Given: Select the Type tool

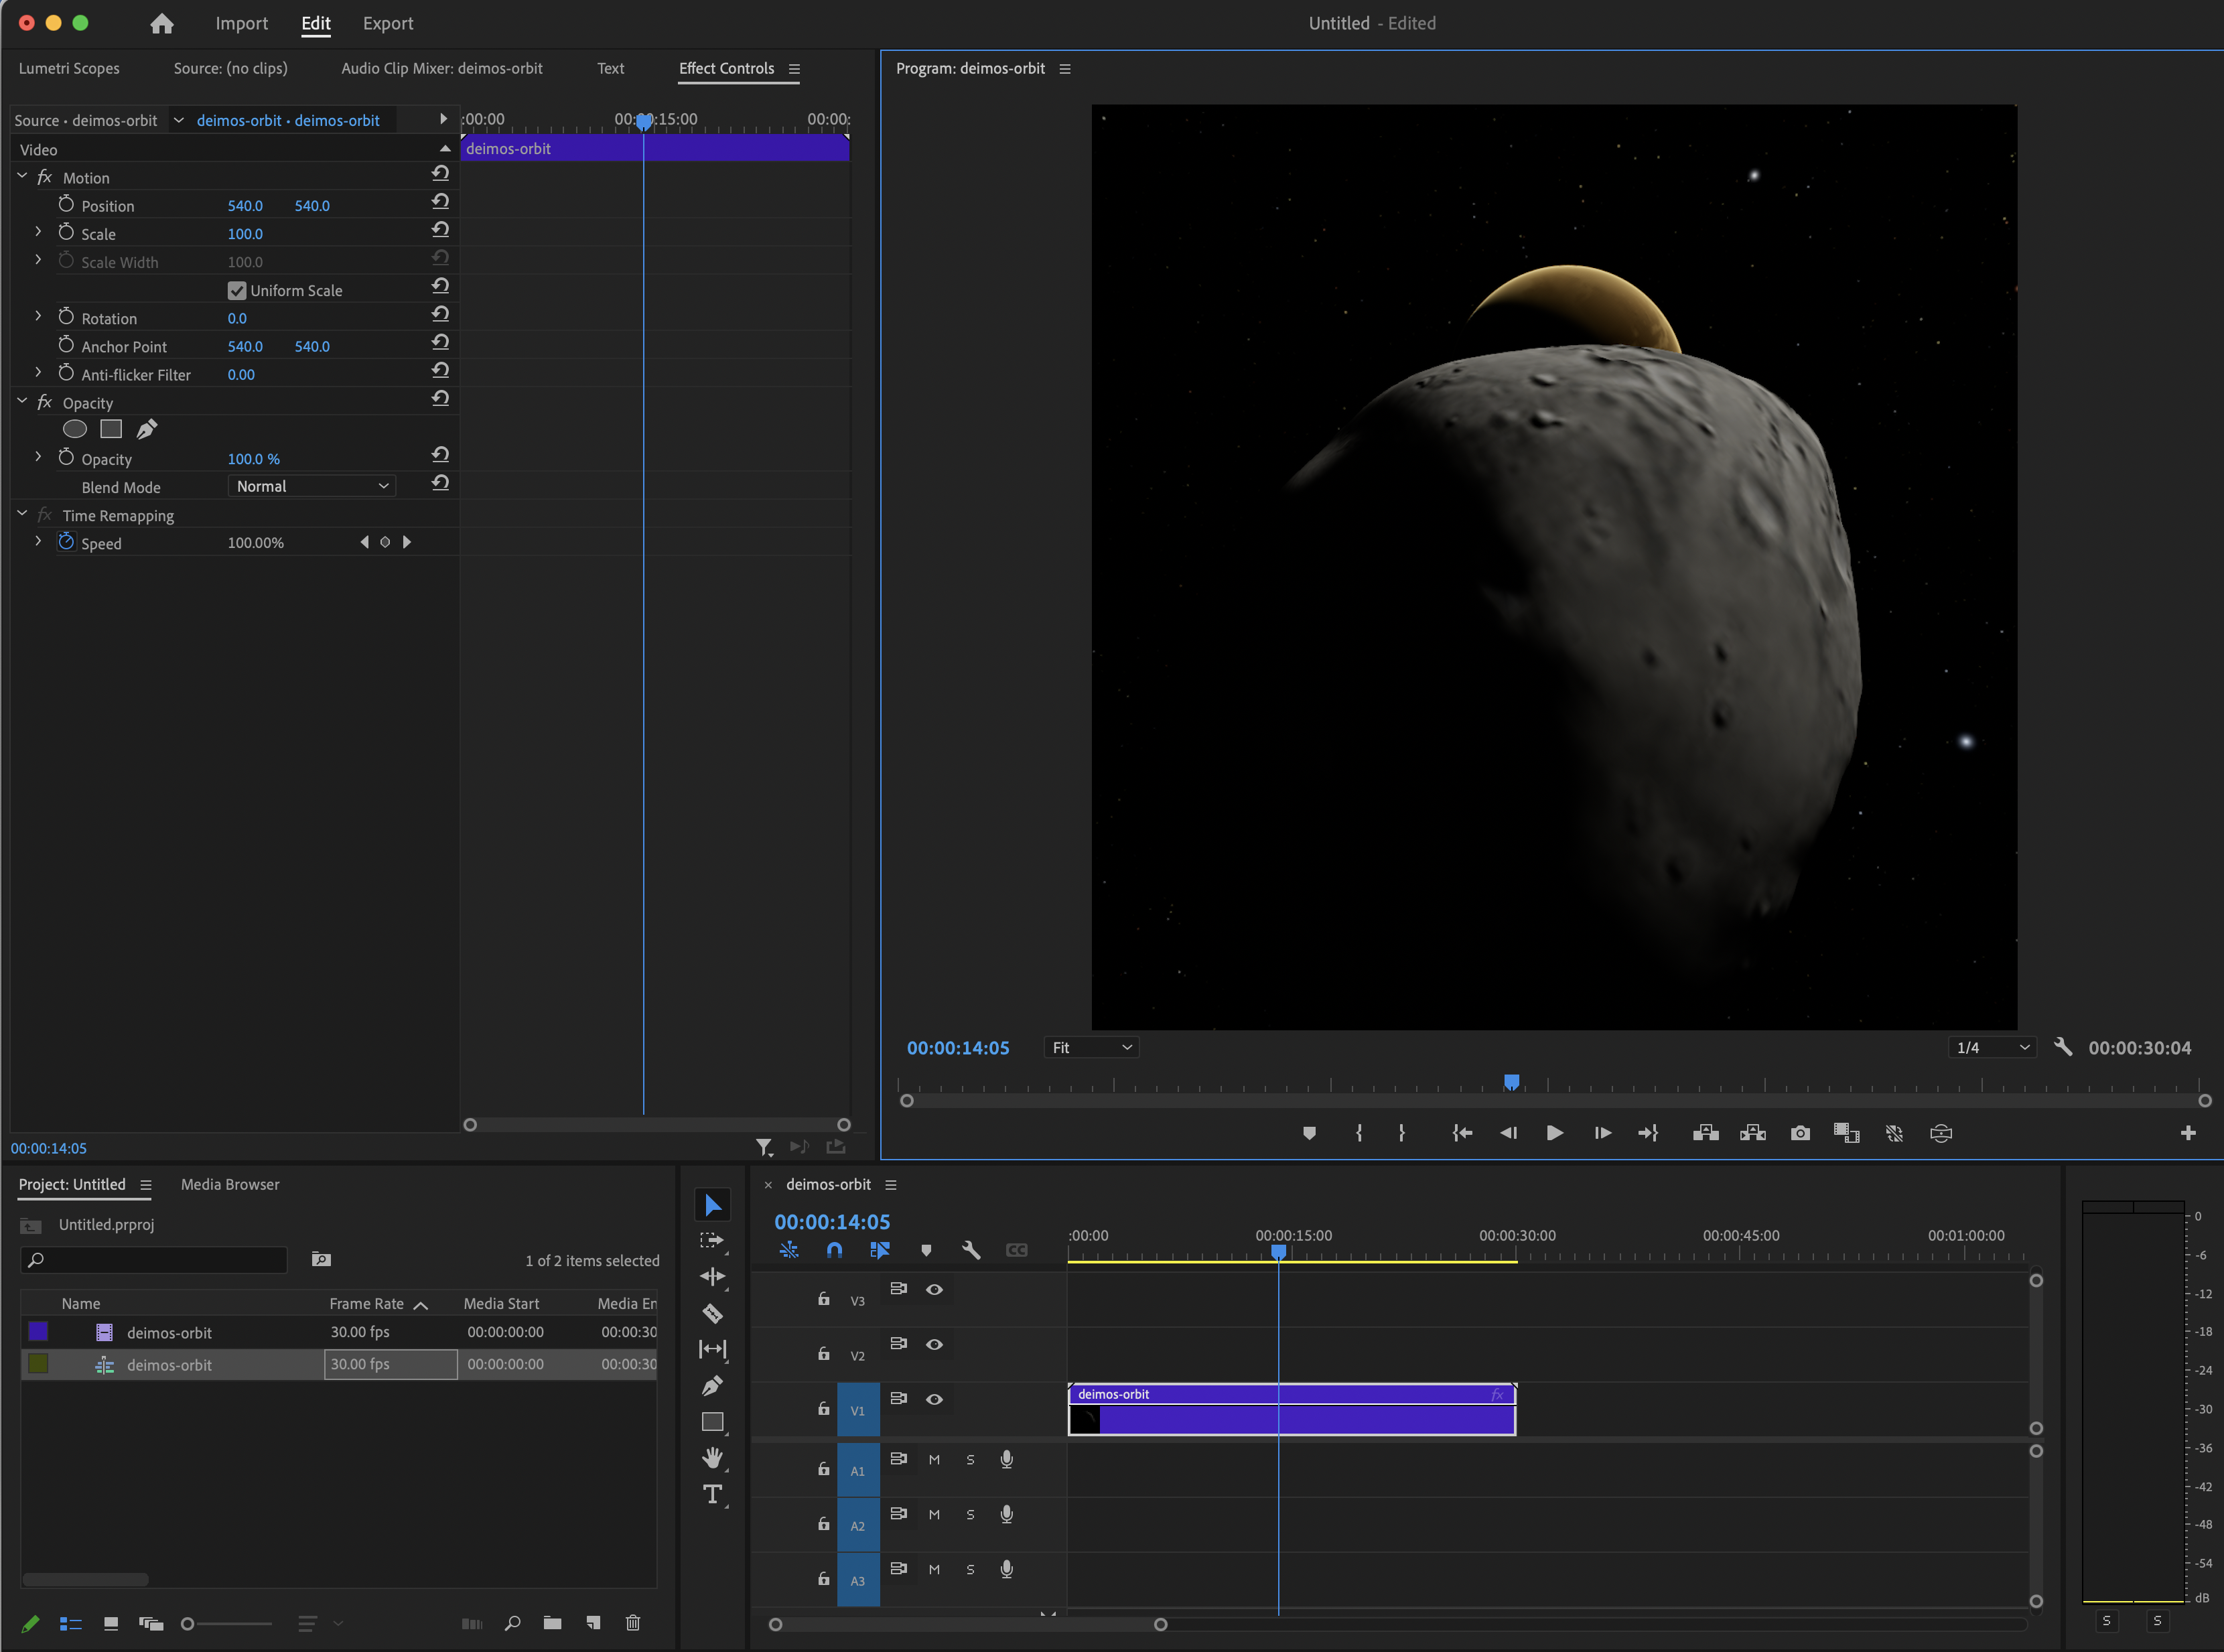Looking at the screenshot, I should [712, 1494].
